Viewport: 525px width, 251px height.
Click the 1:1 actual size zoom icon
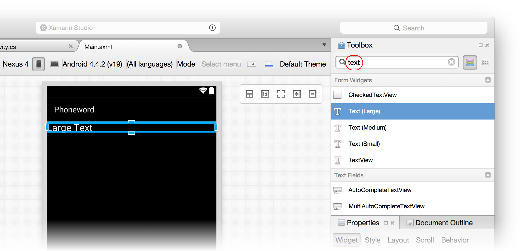click(265, 94)
